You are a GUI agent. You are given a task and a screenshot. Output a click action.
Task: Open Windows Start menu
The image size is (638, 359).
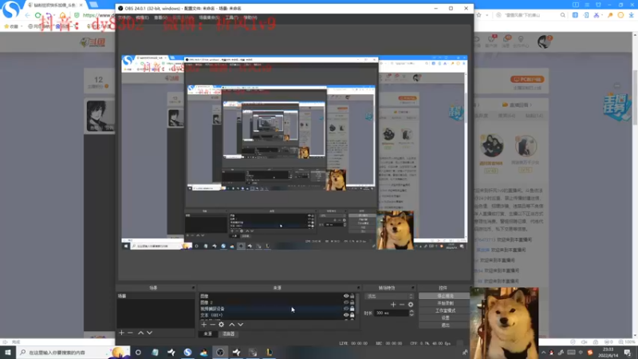point(8,352)
